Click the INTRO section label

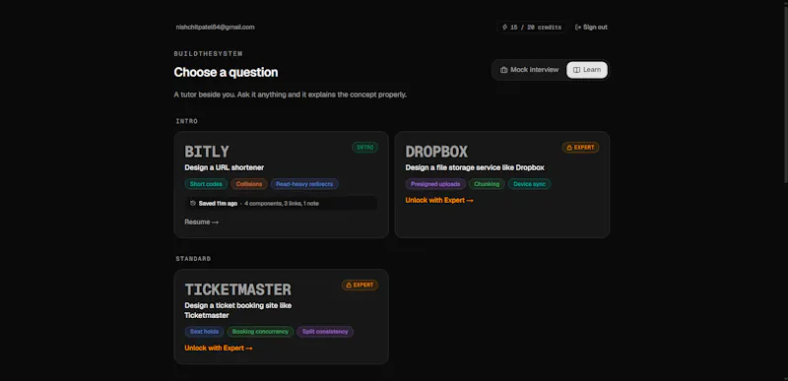point(187,121)
